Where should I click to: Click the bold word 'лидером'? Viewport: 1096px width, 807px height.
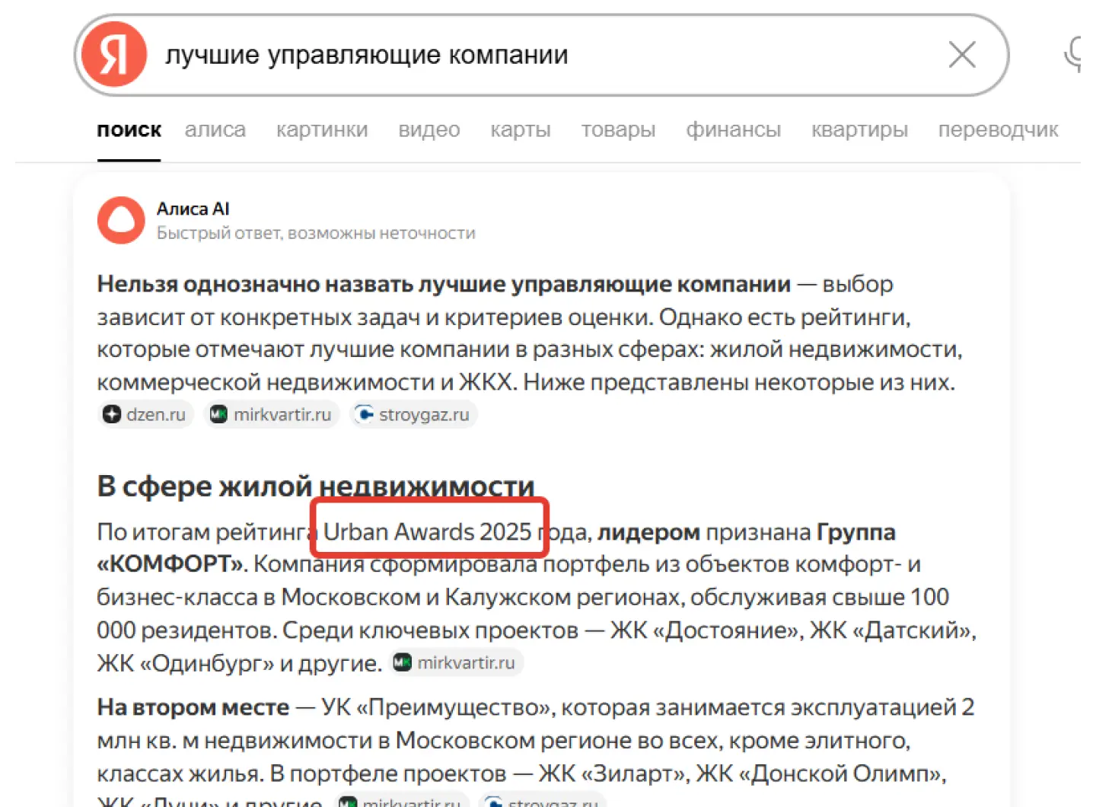(648, 531)
